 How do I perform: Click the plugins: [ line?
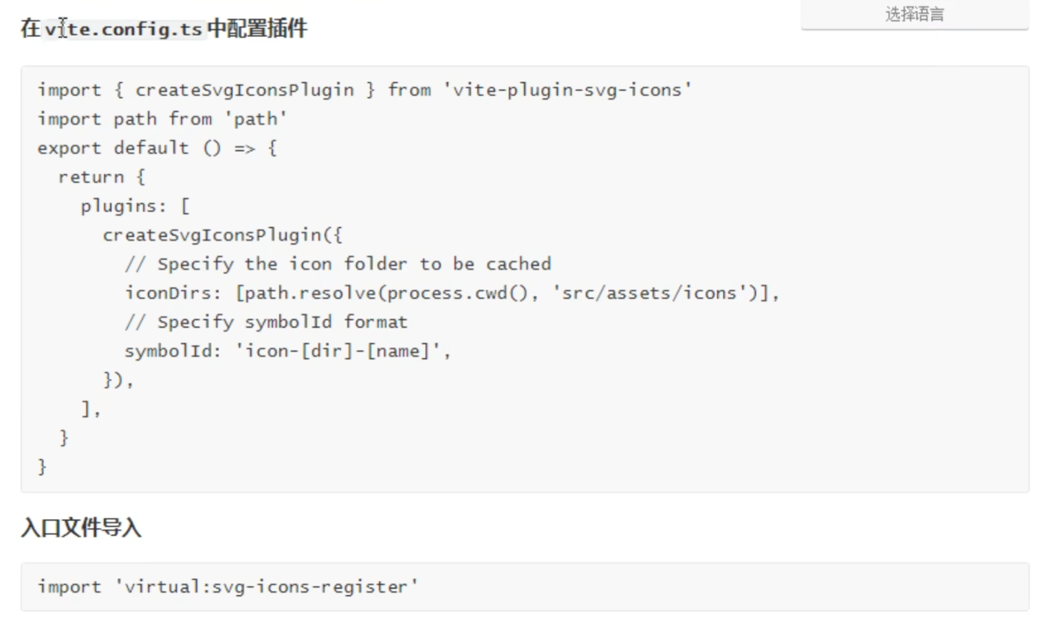135,206
